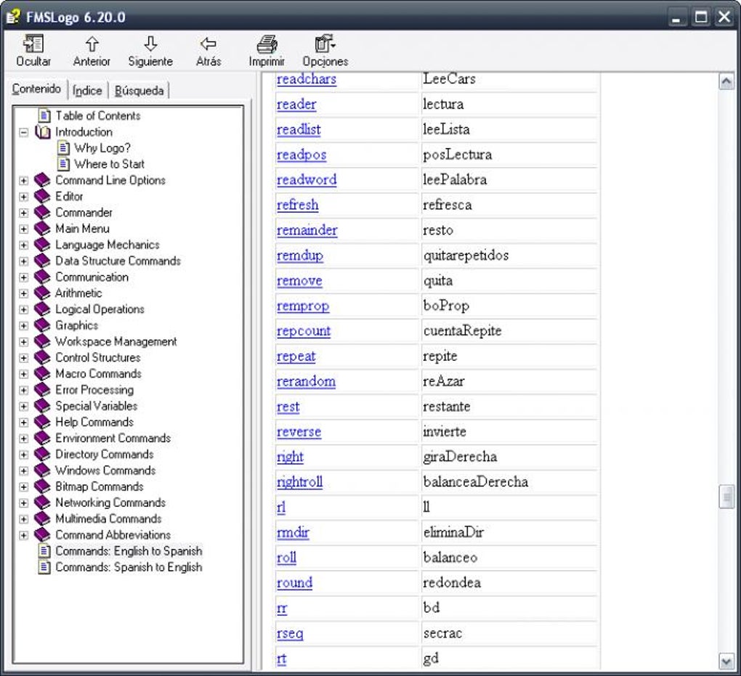Image resolution: width=741 pixels, height=676 pixels.
Task: Click the book icon beside Special Variables
Action: pyautogui.click(x=43, y=406)
